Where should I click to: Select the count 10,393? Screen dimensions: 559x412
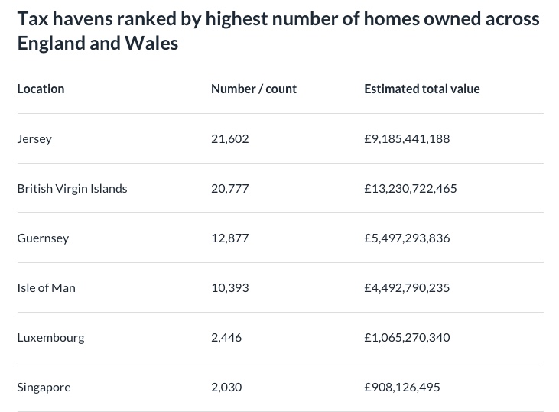(229, 287)
